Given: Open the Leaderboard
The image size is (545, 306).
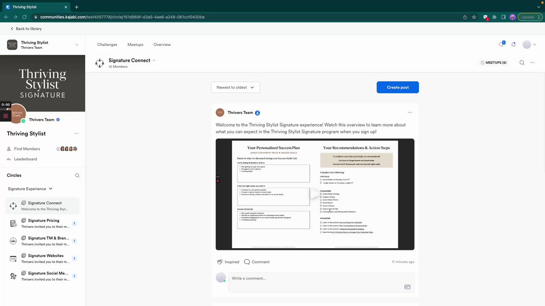Looking at the screenshot, I should pos(26,159).
